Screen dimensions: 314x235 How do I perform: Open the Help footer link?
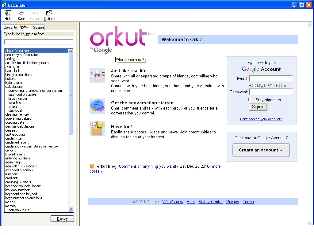[191, 202]
